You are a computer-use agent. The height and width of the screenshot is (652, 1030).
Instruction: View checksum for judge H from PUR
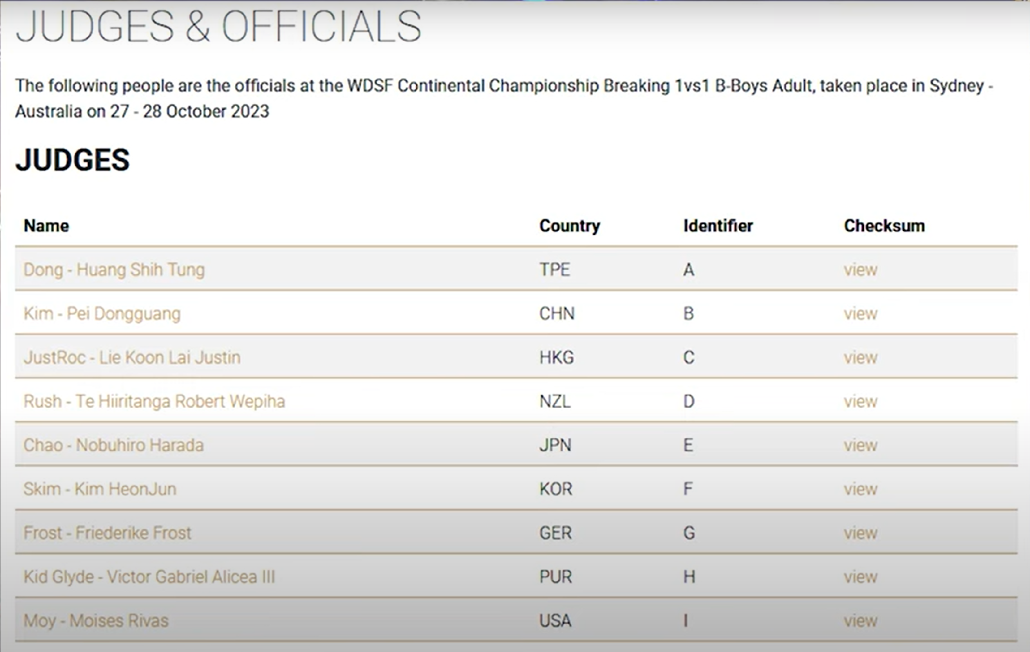point(860,577)
